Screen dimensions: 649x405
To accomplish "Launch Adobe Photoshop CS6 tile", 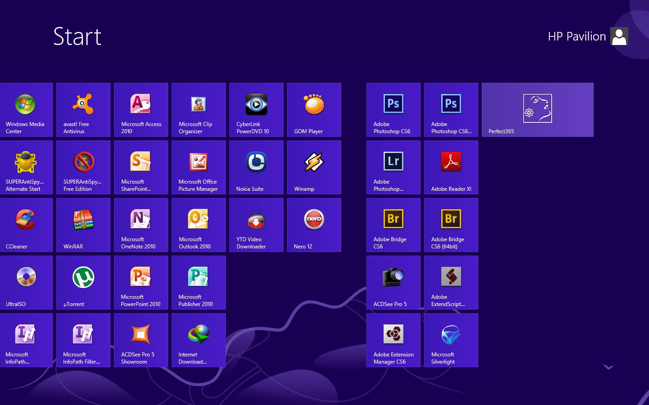I will [393, 110].
